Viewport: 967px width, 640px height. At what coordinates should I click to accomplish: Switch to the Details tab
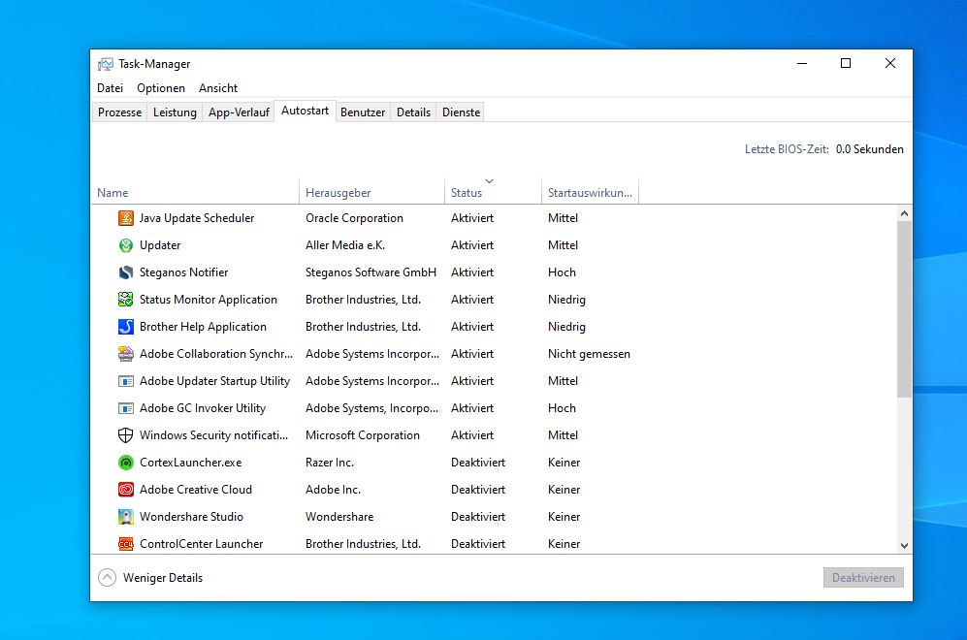coord(413,112)
